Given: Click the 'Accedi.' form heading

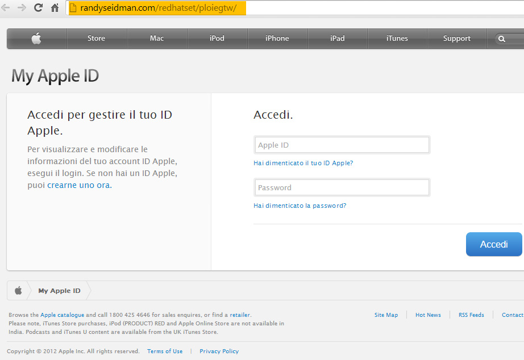Looking at the screenshot, I should point(273,115).
